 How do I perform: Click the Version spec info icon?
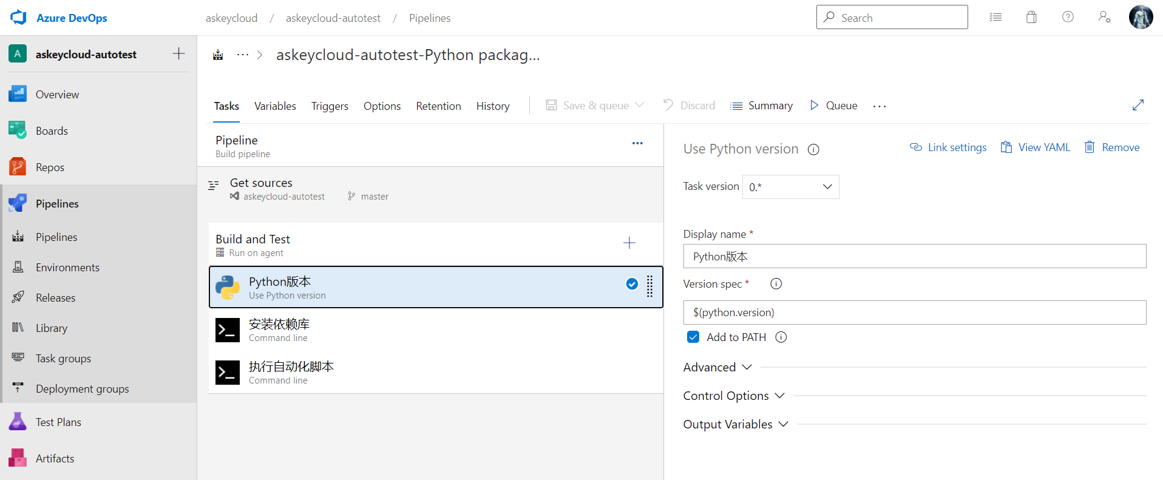[x=776, y=284]
